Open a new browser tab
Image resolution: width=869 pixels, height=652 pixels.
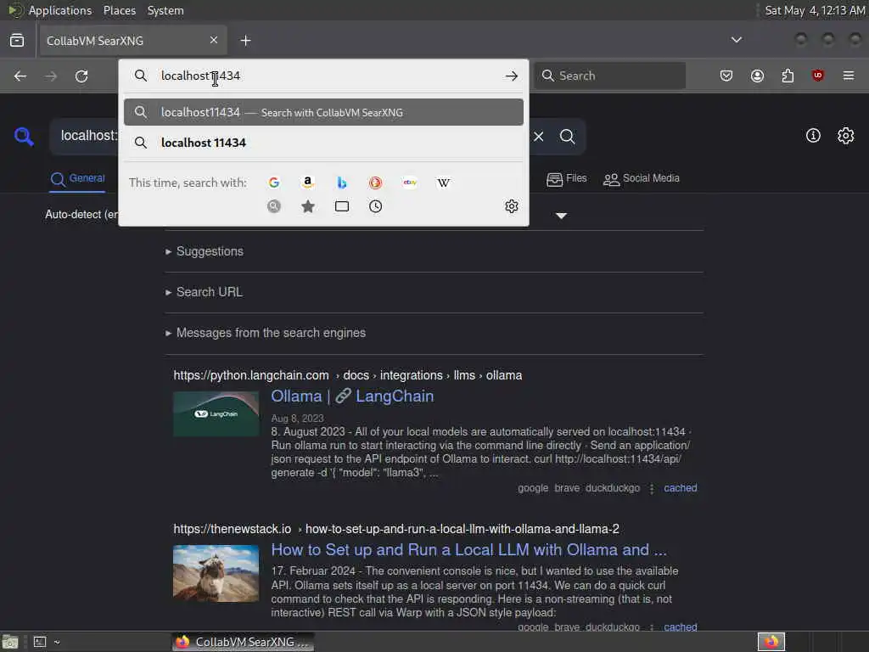coord(245,41)
